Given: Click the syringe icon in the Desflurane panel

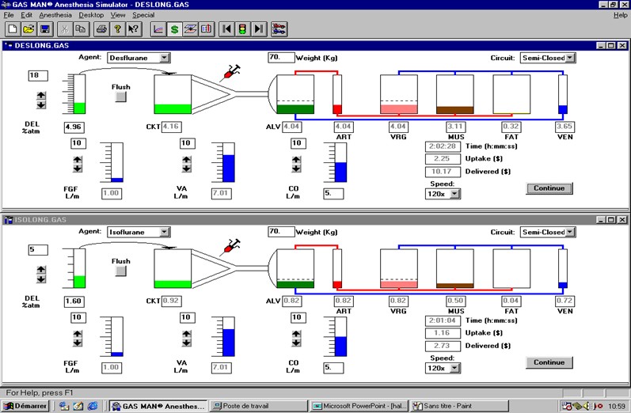Looking at the screenshot, I should tap(232, 72).
